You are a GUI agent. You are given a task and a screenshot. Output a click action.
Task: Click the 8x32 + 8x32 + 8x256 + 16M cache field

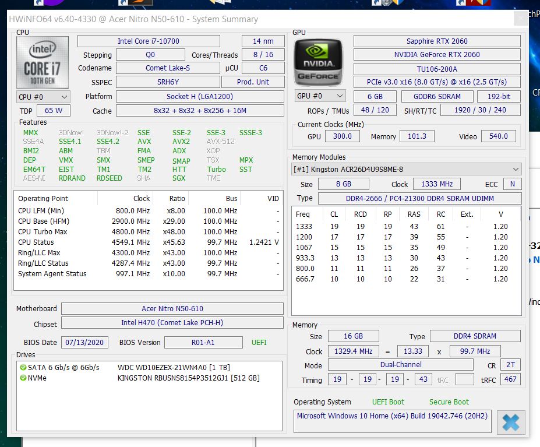tap(200, 111)
